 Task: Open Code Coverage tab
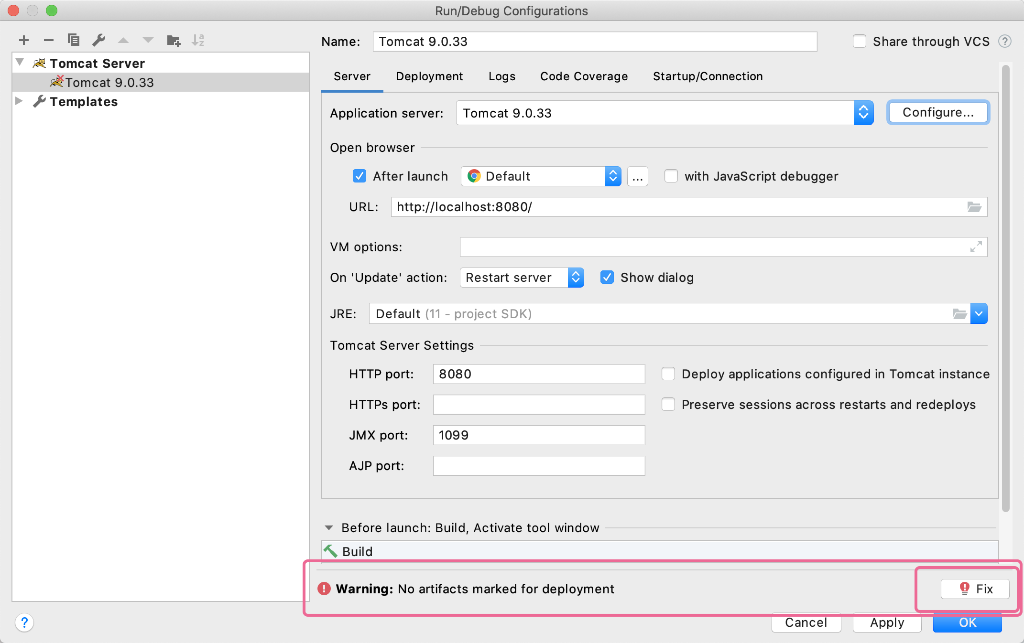584,76
